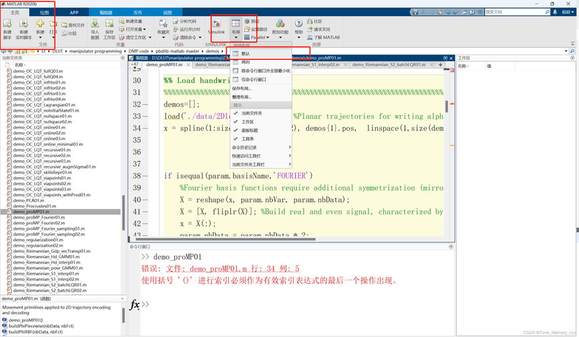Screen dimensions: 579x337
Task: Click the editor vertical scrollbar thumb
Action: coord(447,106)
